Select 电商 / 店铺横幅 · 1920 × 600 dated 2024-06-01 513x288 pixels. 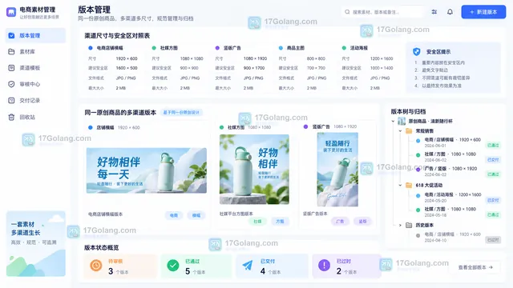coord(458,142)
